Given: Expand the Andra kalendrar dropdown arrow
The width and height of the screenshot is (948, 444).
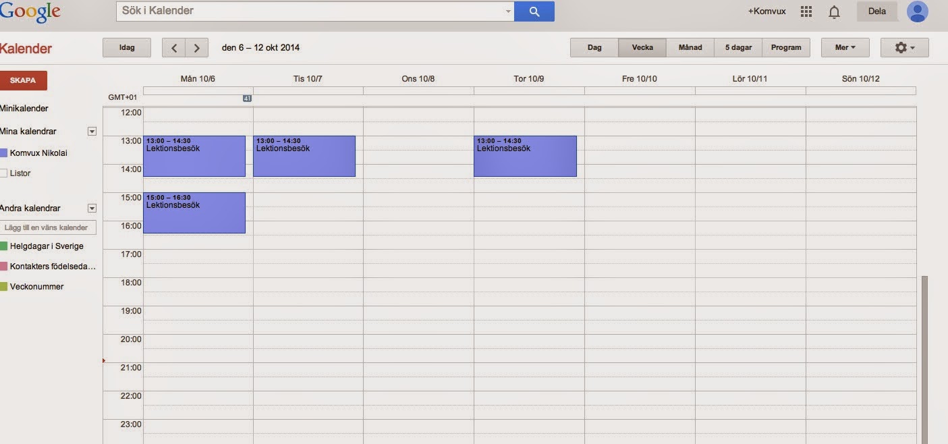Looking at the screenshot, I should click(x=92, y=209).
